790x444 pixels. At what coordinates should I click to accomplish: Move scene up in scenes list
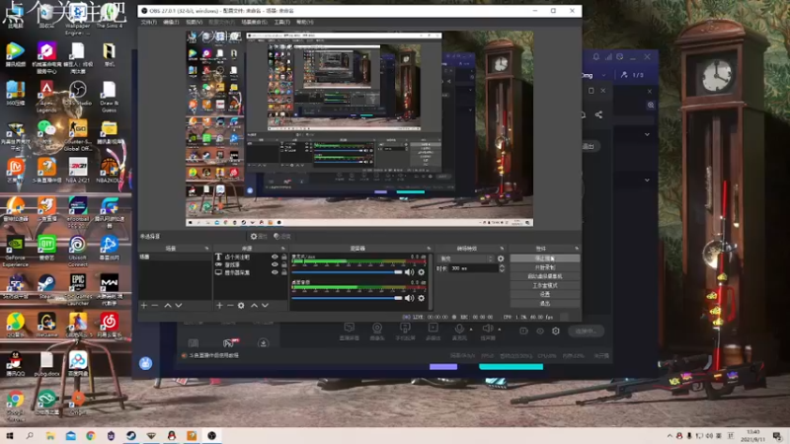pyautogui.click(x=168, y=306)
